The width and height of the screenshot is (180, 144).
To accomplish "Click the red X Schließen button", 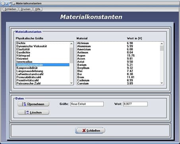I will click(90, 131).
